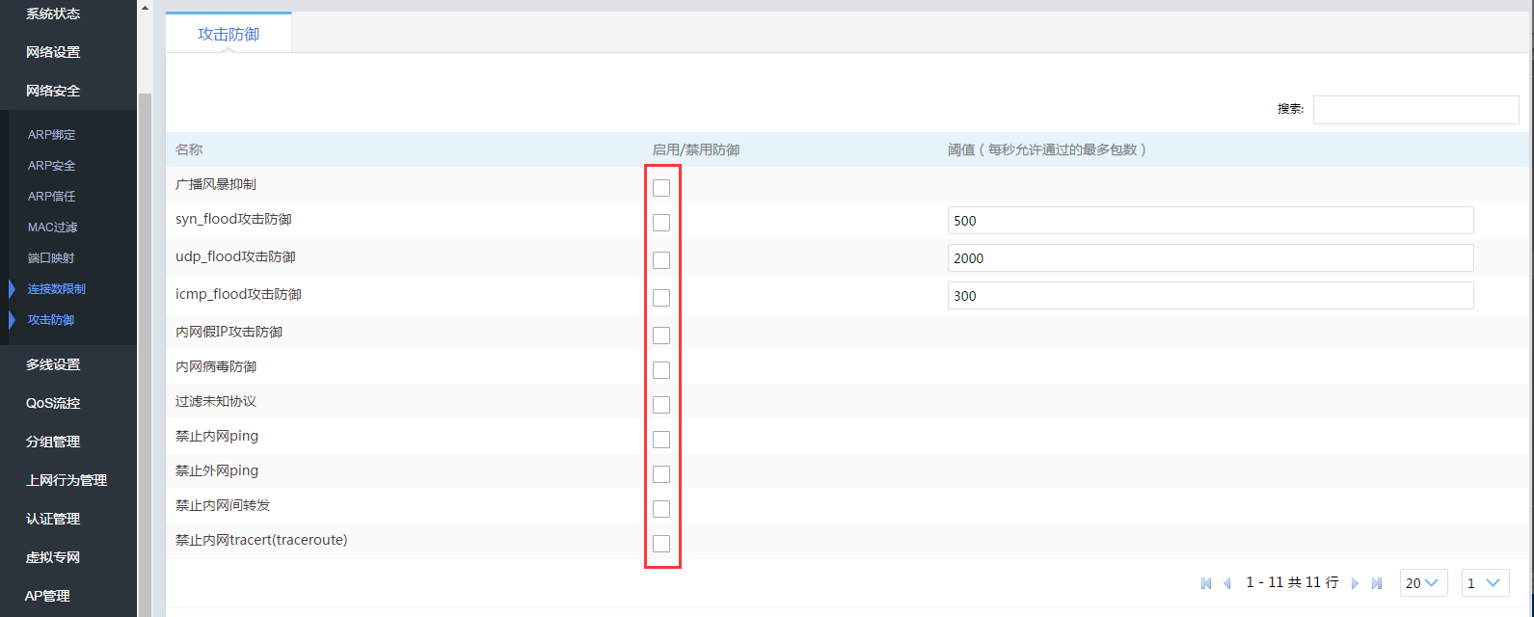Screen dimensions: 1534x617
Task: Jump to the last page icon
Action: [1377, 583]
